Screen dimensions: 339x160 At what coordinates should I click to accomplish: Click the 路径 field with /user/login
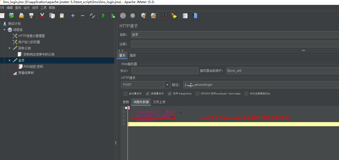click(x=261, y=85)
